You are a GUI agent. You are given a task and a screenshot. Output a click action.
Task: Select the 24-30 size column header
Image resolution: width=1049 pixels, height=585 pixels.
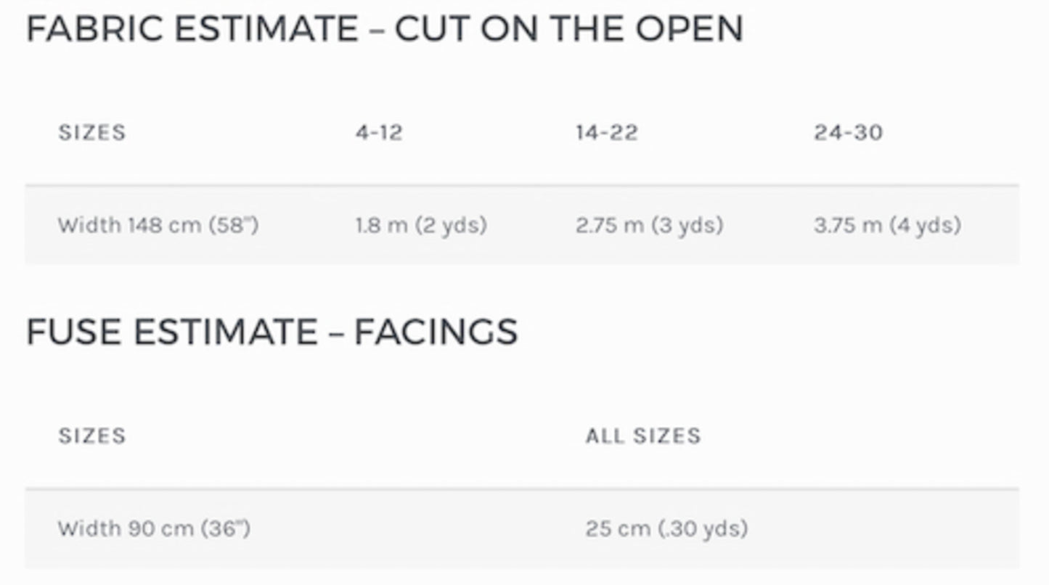[x=849, y=132]
